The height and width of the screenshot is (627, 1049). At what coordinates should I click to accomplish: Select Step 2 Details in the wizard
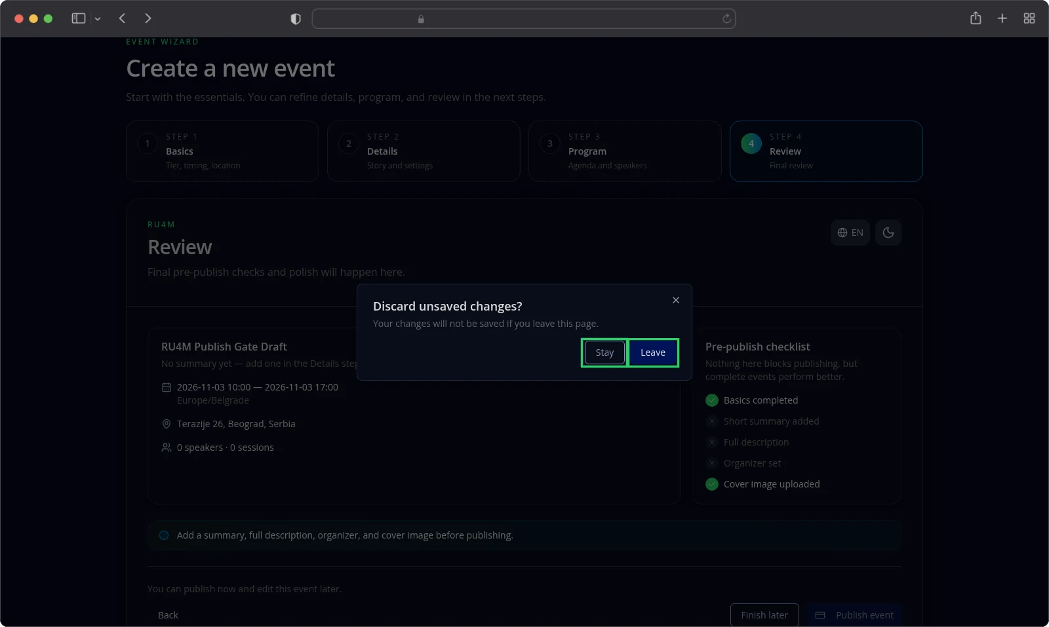(424, 151)
